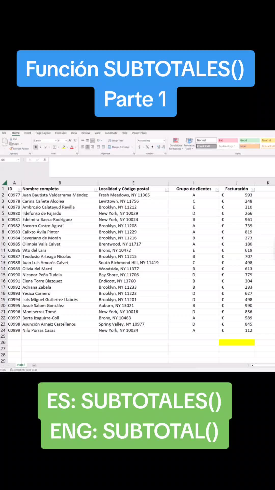Align text left

point(83,147)
